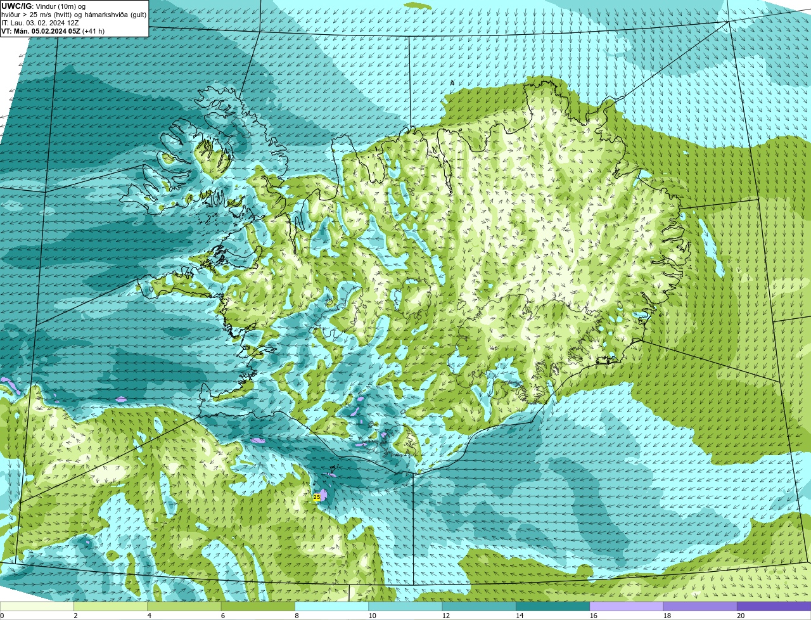811x620 pixels.
Task: Click the legend scale label '0'
Action: pos(2,616)
